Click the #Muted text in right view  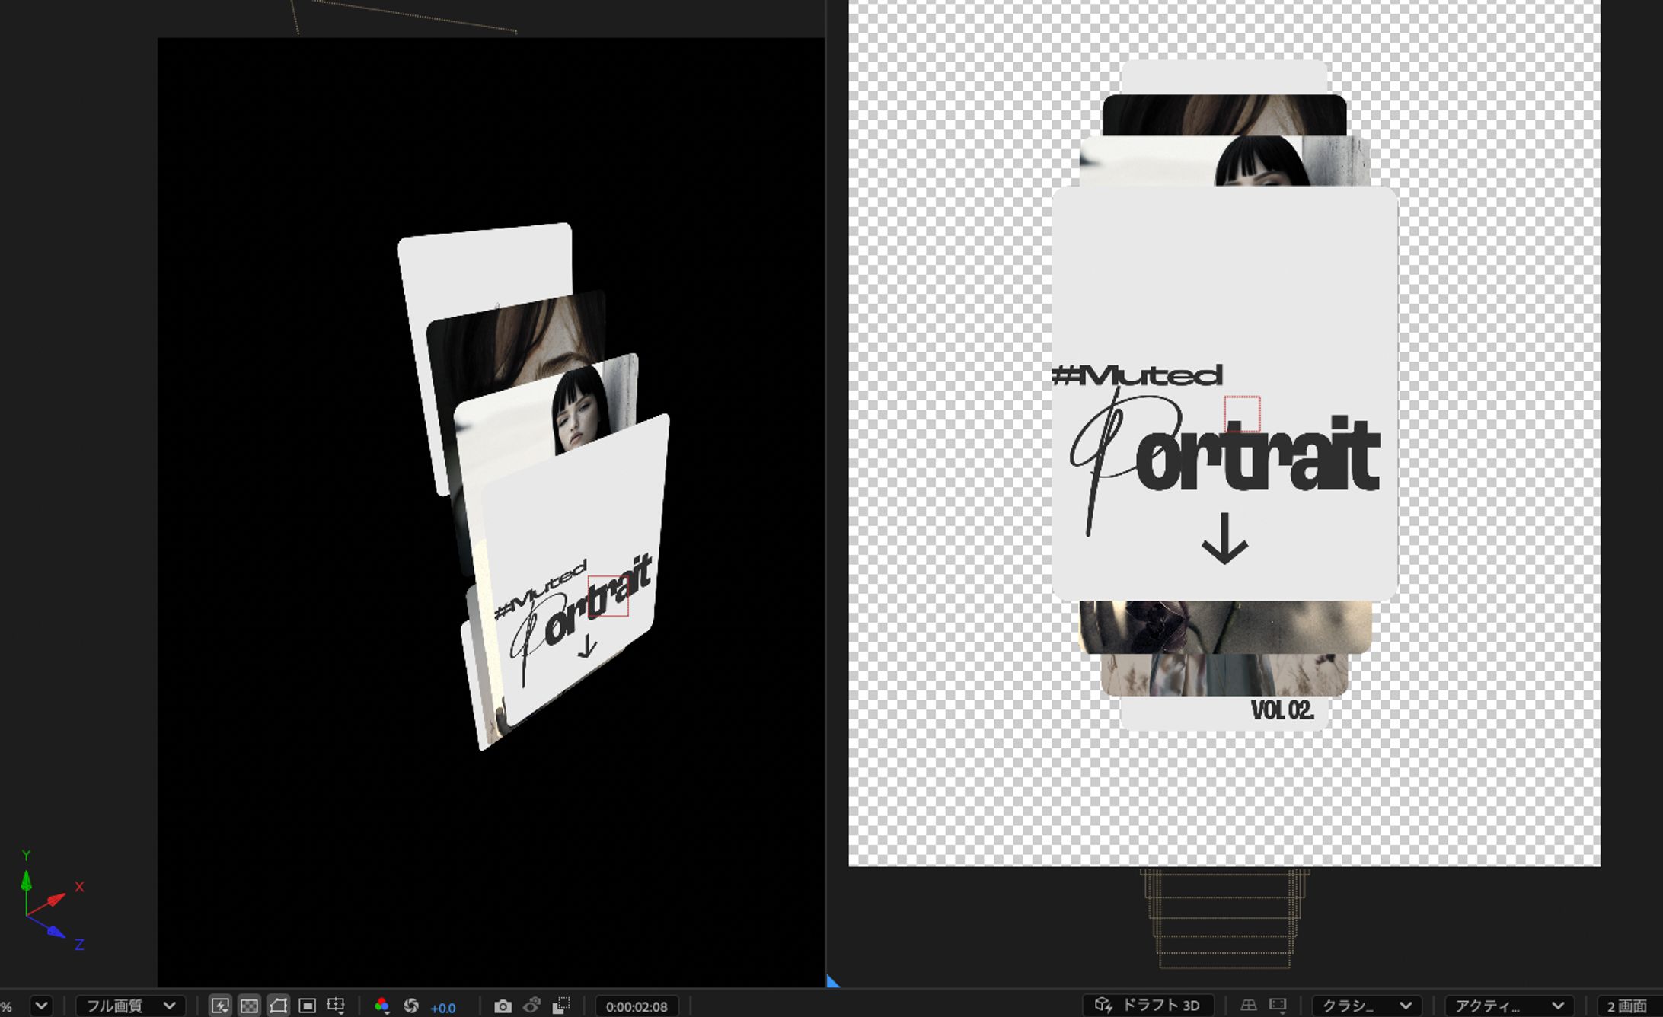pos(1137,375)
